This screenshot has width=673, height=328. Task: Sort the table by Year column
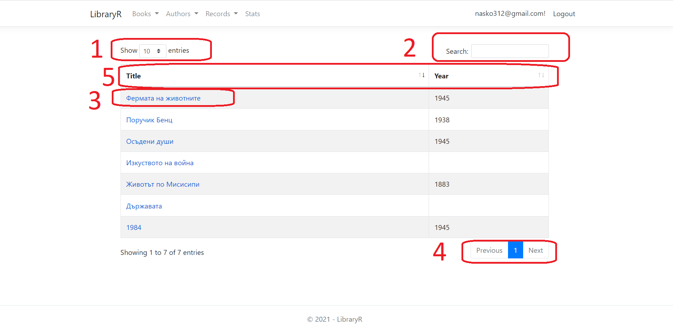pyautogui.click(x=441, y=76)
